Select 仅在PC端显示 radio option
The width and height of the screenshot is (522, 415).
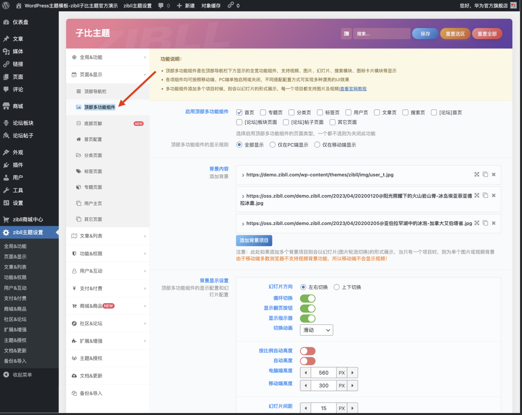pos(273,145)
